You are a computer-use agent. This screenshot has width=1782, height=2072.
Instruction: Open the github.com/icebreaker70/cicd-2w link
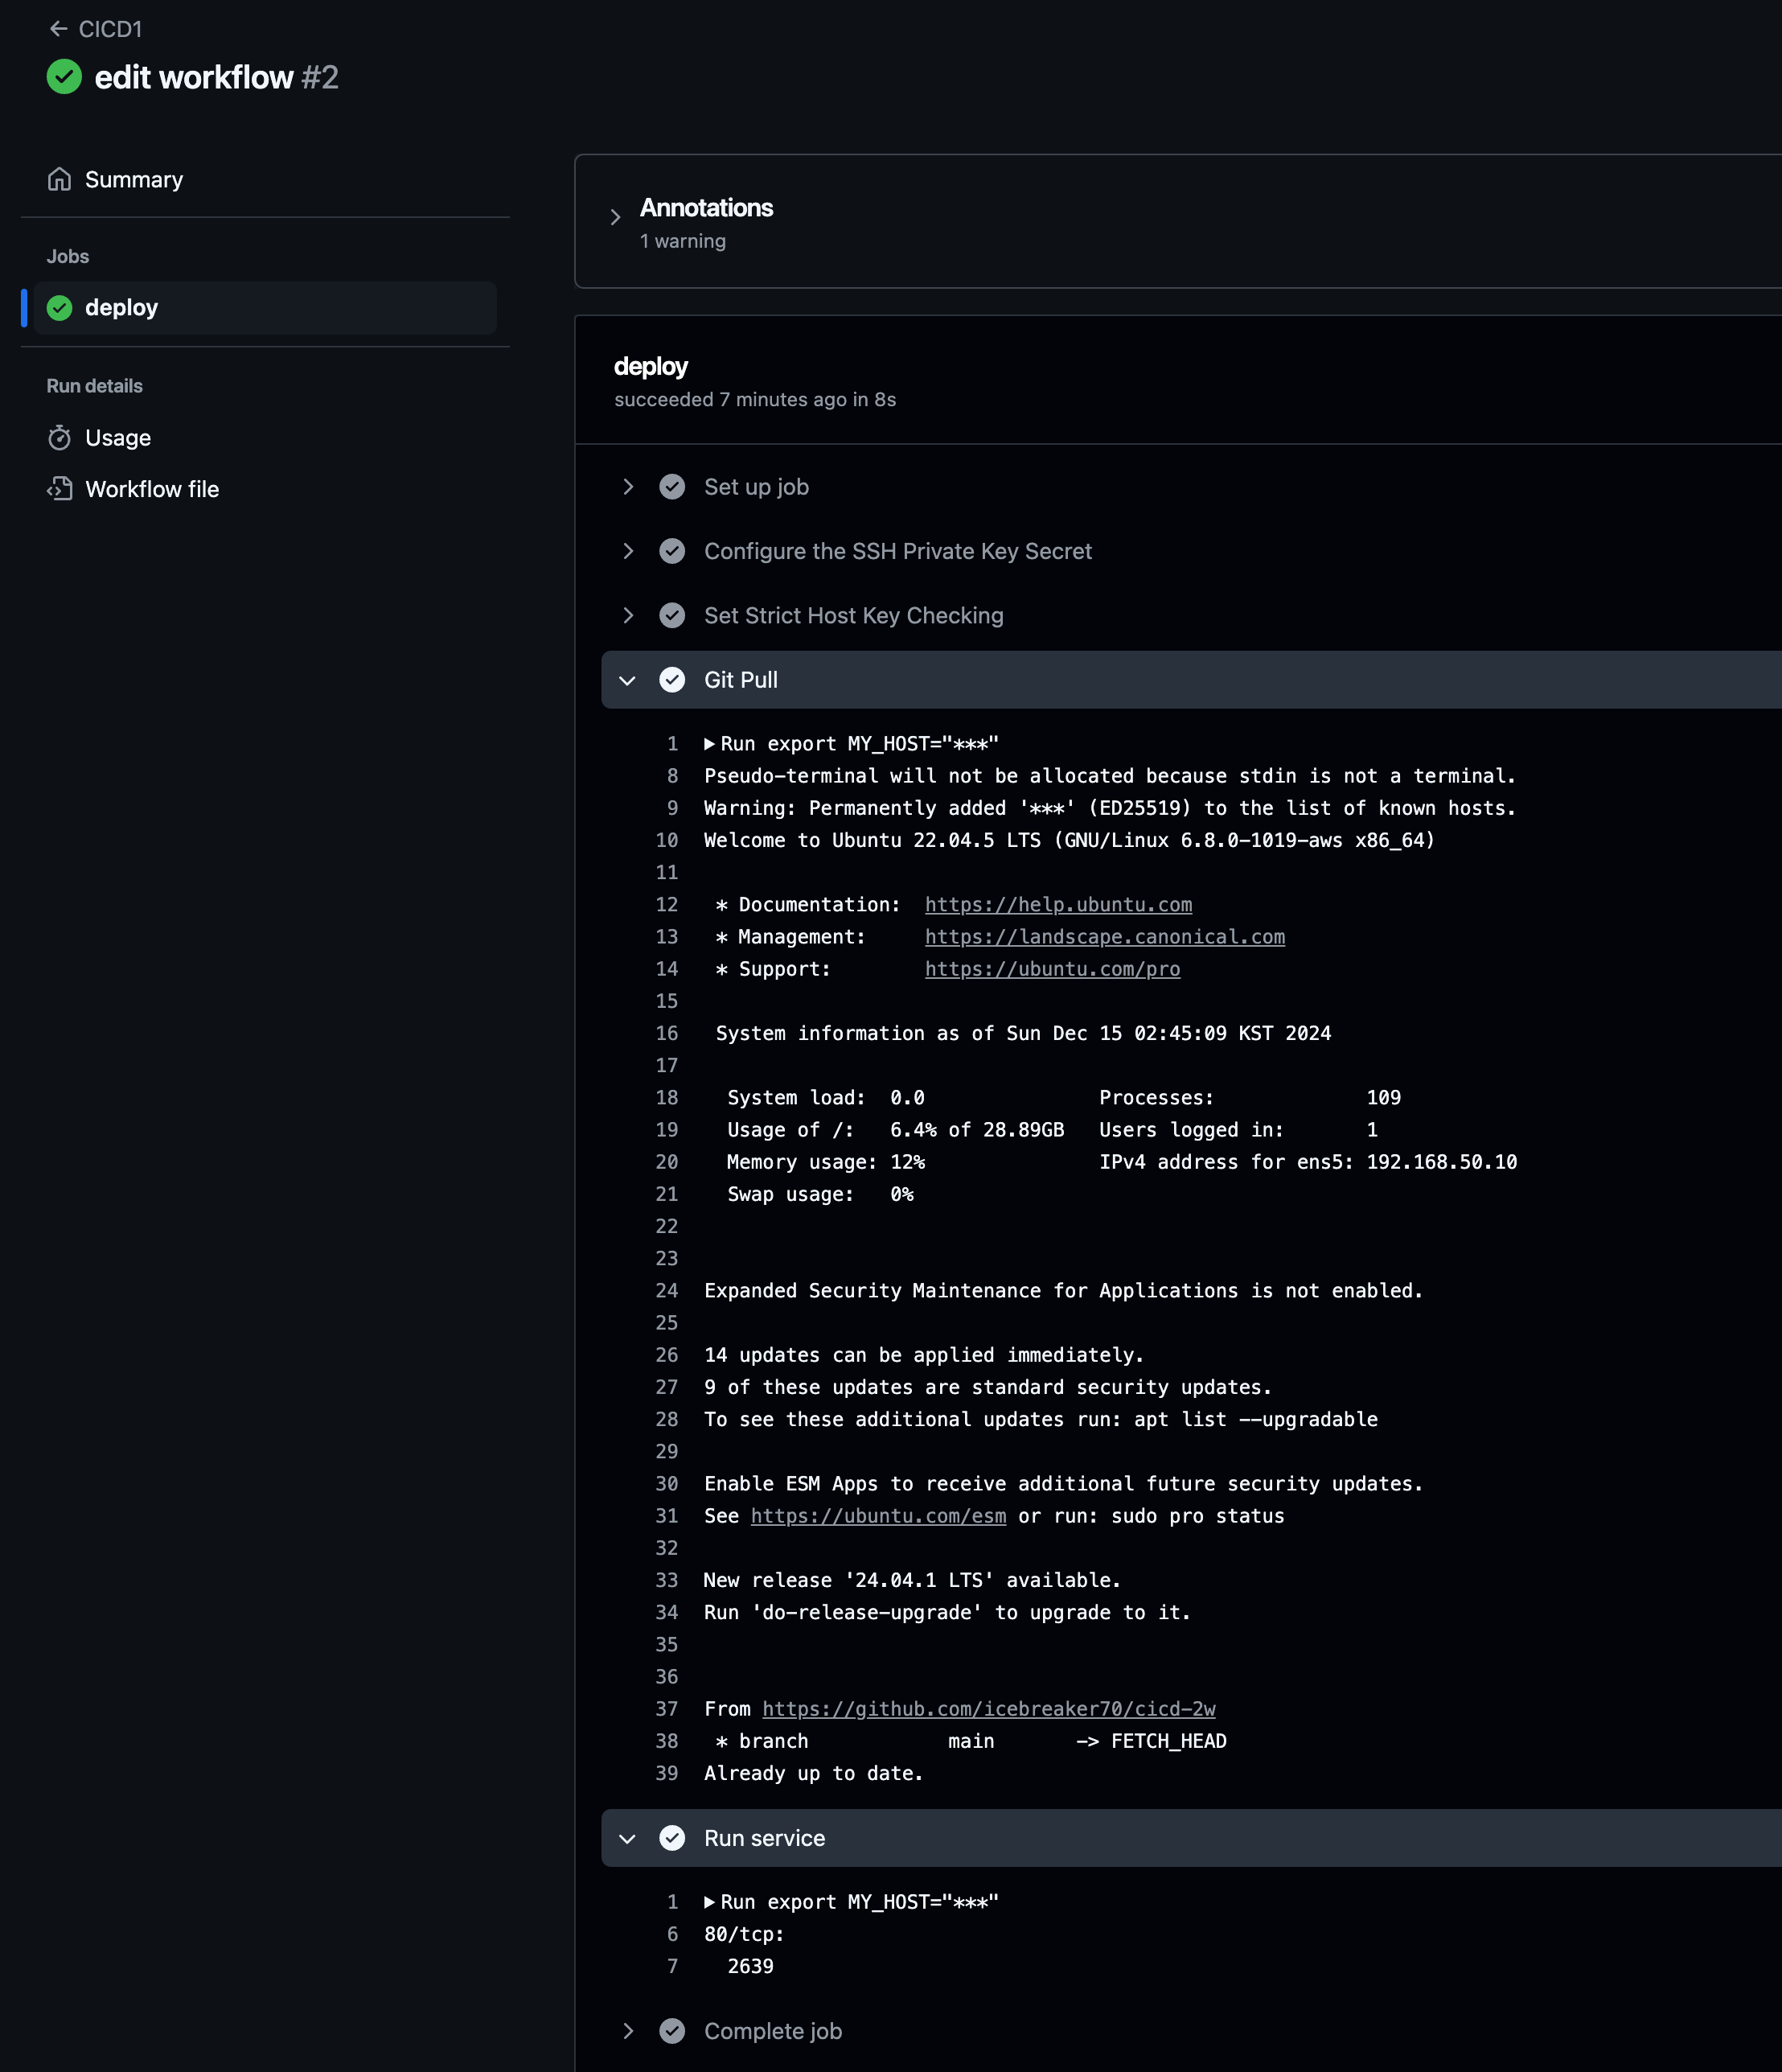click(988, 1709)
